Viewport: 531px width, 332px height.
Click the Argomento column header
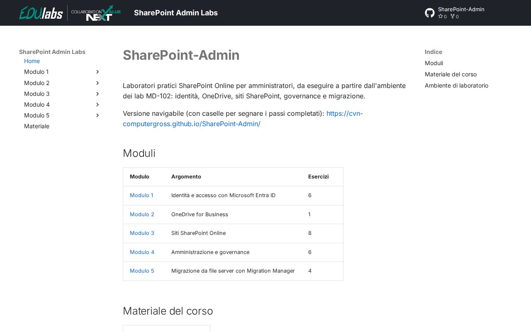pos(186,176)
